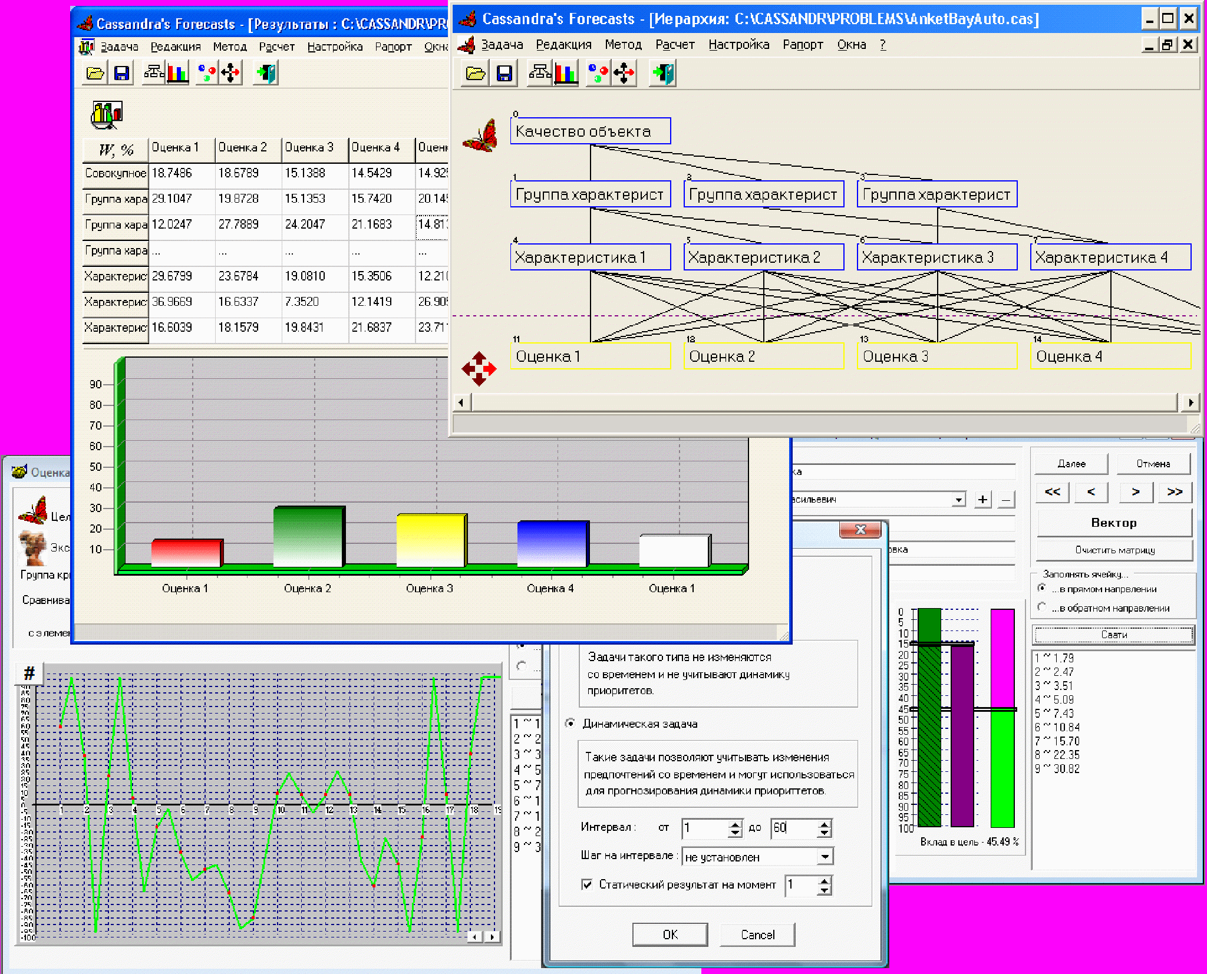The width and height of the screenshot is (1207, 974).
Task: Select the Динамическая задача radio button
Action: pyautogui.click(x=570, y=723)
